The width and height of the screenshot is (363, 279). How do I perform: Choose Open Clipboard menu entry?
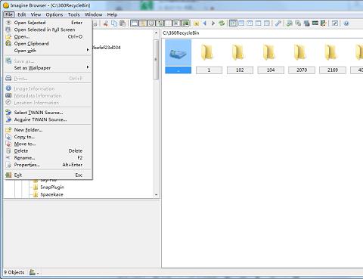coord(48,44)
